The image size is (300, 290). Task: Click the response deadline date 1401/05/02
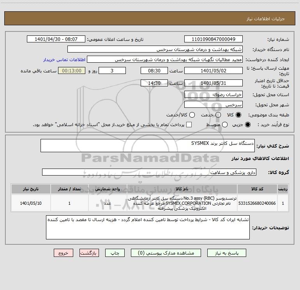point(214,70)
